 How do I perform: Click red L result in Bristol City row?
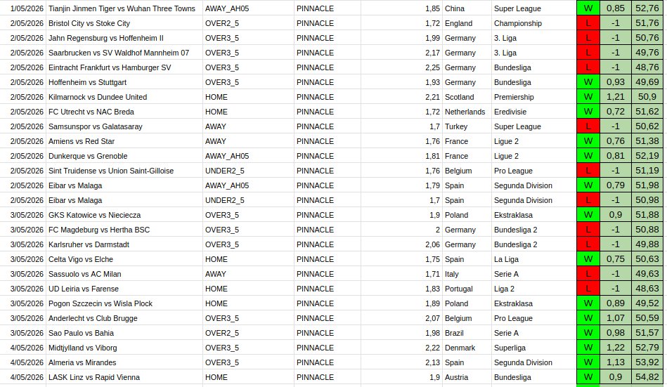coord(588,23)
